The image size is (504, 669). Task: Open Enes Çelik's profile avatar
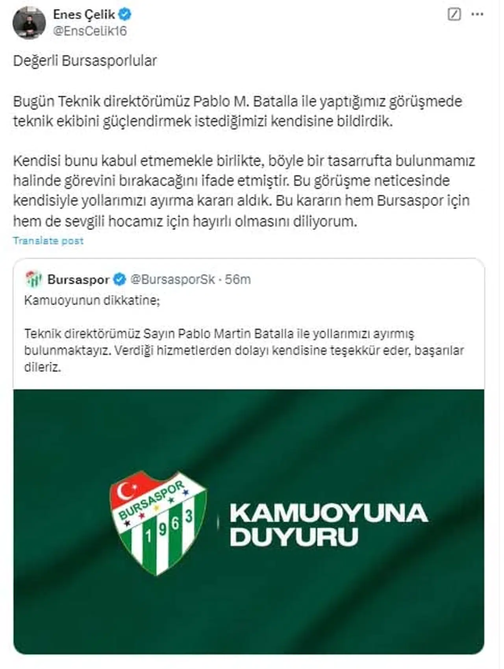point(29,22)
